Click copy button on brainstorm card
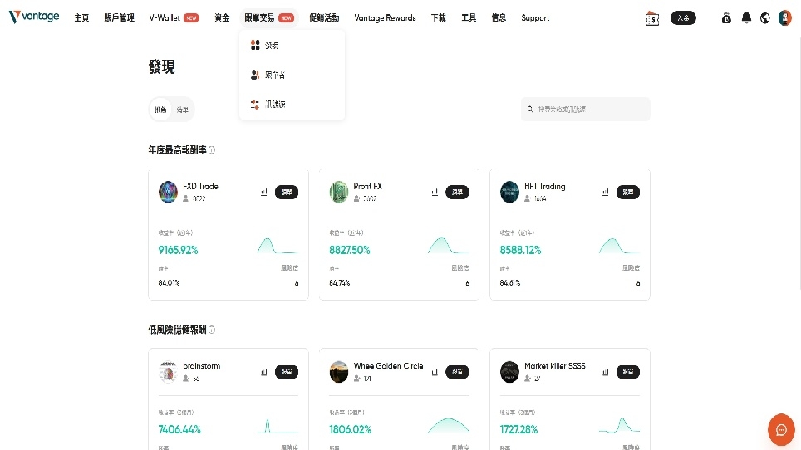 pyautogui.click(x=287, y=372)
